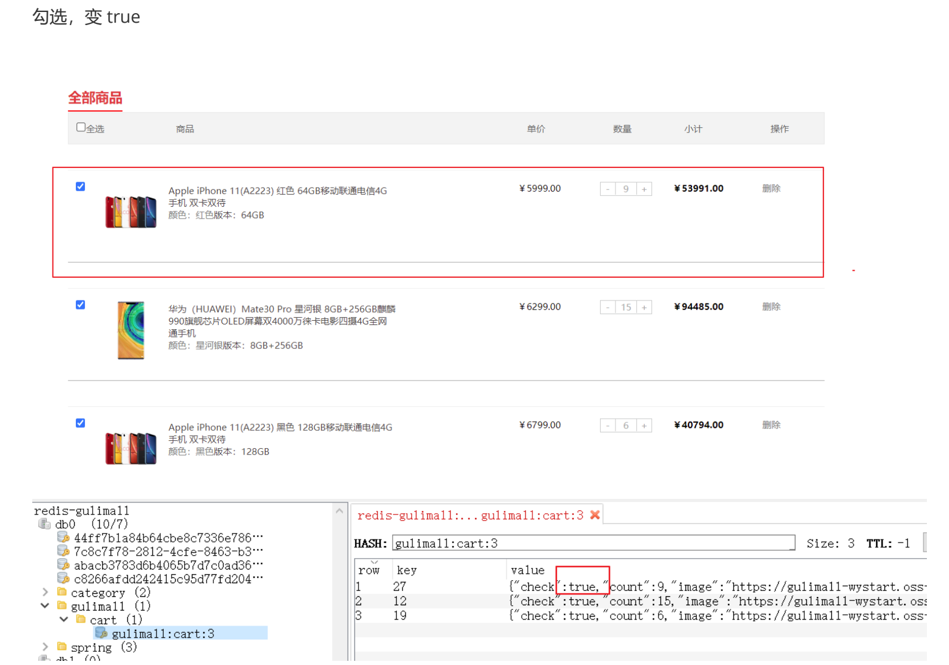
Task: Close the gulimall:cart:3 tab
Action: click(x=595, y=515)
